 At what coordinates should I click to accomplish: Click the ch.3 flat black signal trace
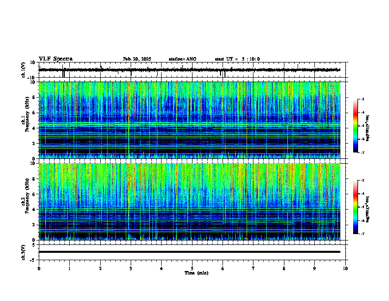pyautogui.click(x=190, y=252)
